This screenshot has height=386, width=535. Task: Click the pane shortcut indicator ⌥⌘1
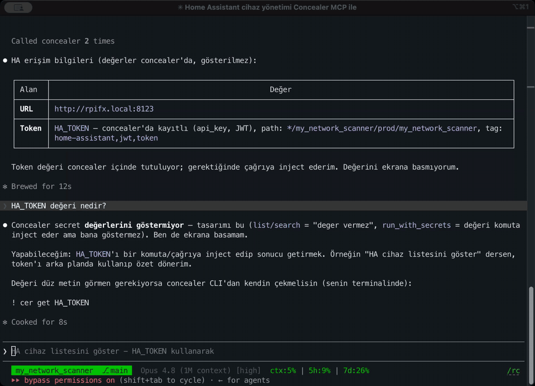521,7
